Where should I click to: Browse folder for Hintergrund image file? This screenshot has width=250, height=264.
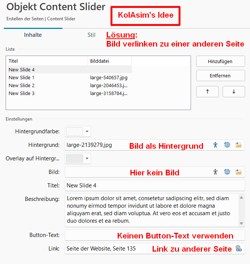[x=239, y=145]
